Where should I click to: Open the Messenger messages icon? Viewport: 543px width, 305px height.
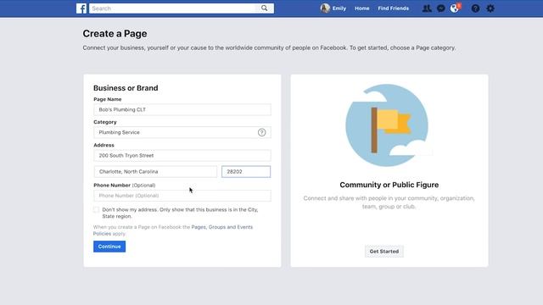[441, 8]
